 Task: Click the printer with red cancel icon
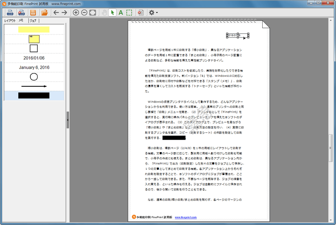tap(21, 13)
